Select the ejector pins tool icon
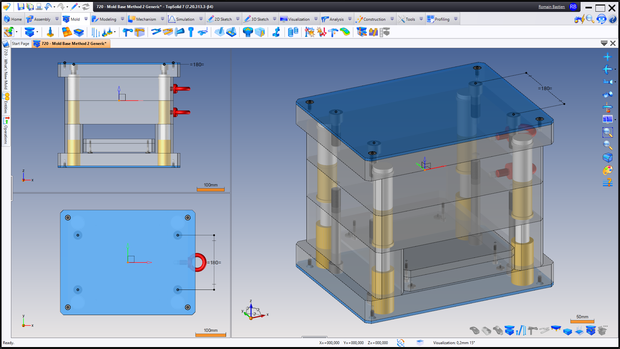 tap(96, 32)
